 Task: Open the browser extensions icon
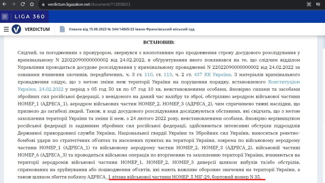click(x=309, y=4)
